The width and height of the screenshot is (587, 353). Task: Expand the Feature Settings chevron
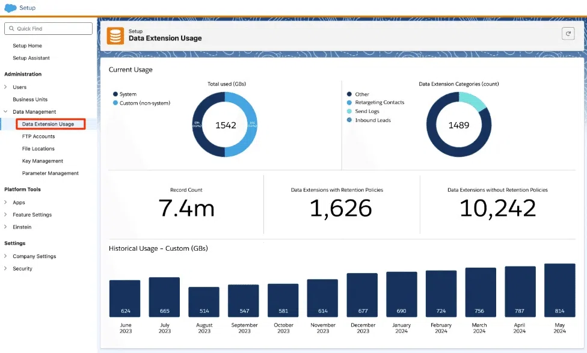(5, 215)
